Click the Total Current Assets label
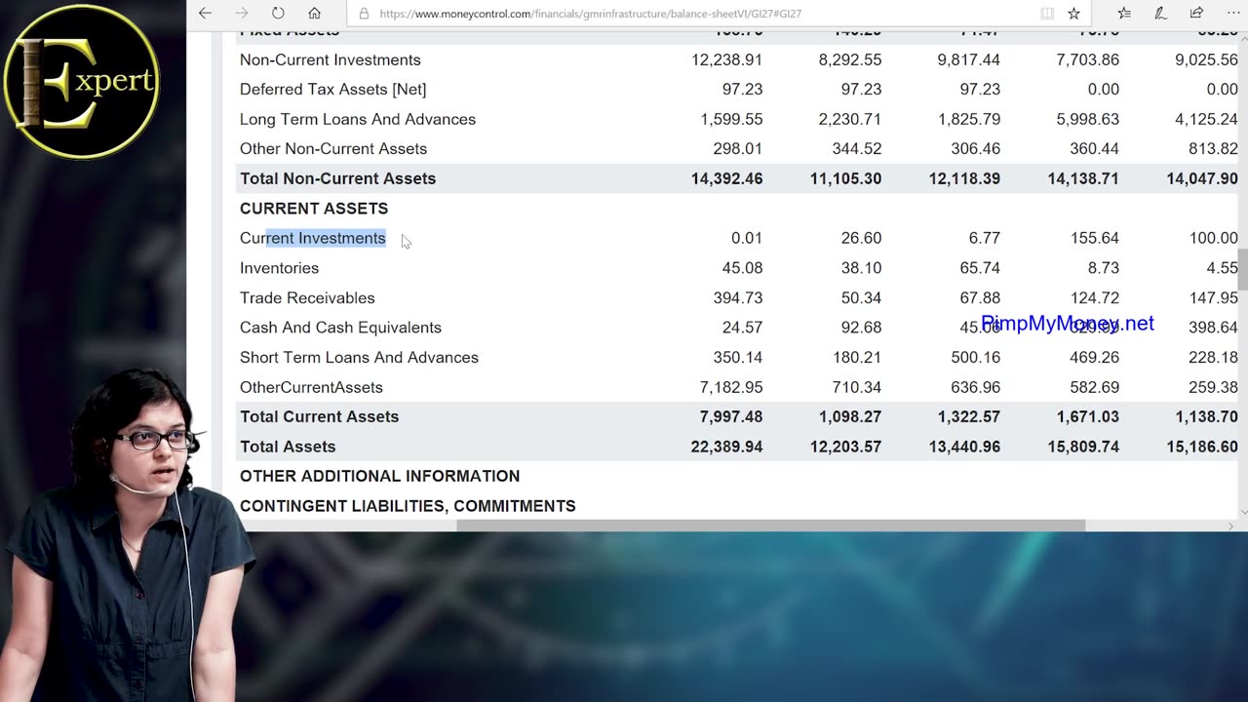The height and width of the screenshot is (702, 1248). [x=319, y=416]
